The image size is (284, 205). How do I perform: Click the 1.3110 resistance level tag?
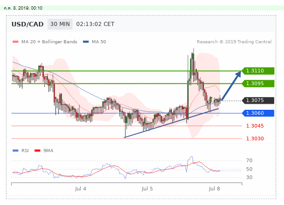pyautogui.click(x=258, y=71)
